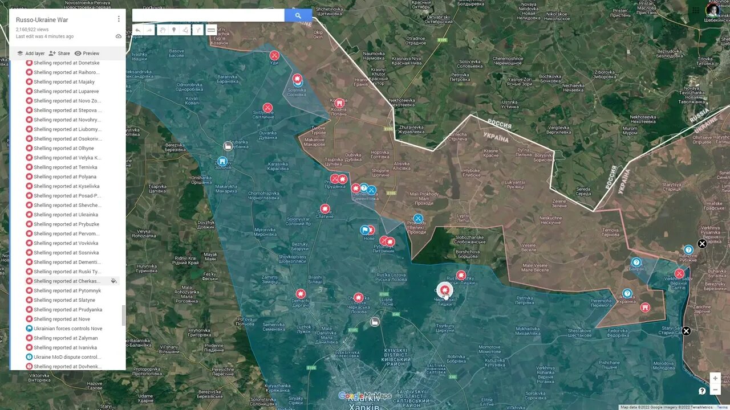Viewport: 730px width, 410px height.
Task: Click the red castle marker at Kozacha Lopan
Action: point(339,103)
